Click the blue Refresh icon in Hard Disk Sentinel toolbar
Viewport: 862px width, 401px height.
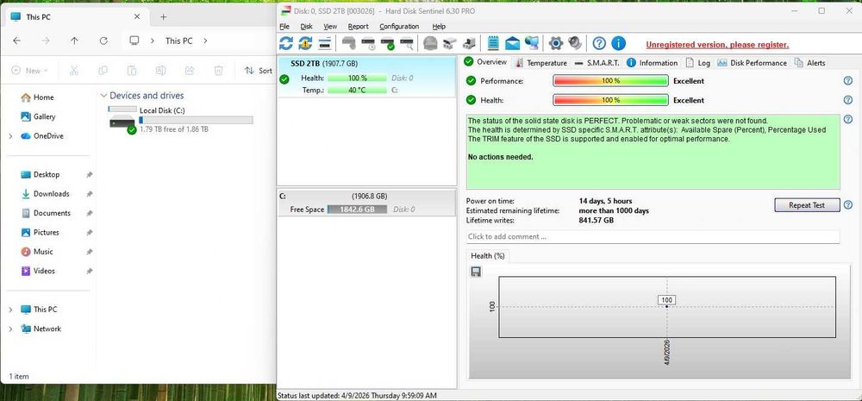pyautogui.click(x=286, y=43)
